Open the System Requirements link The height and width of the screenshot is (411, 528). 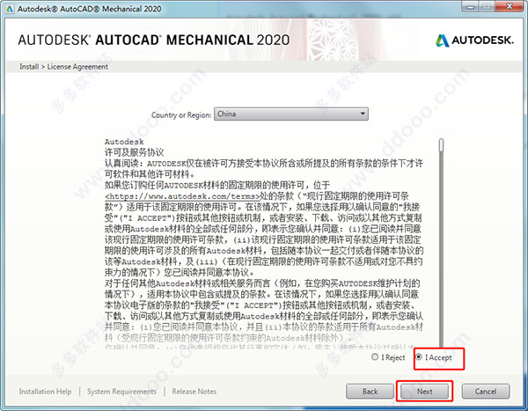click(121, 392)
